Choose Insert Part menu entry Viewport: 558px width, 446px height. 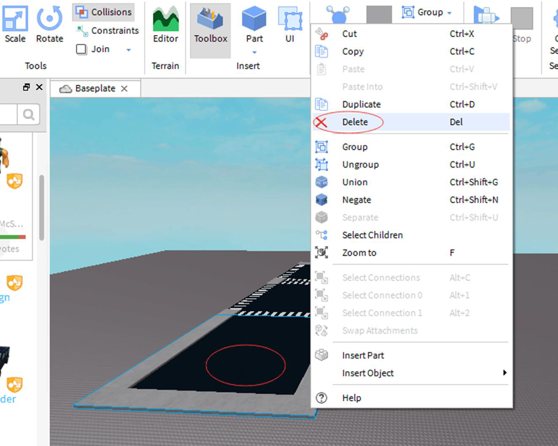pyautogui.click(x=411, y=355)
